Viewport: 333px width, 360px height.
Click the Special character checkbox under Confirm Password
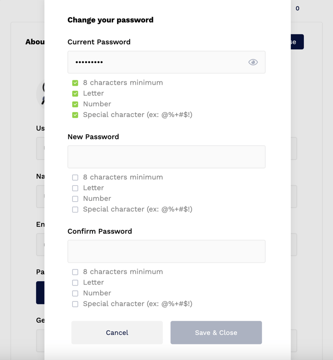(x=75, y=304)
